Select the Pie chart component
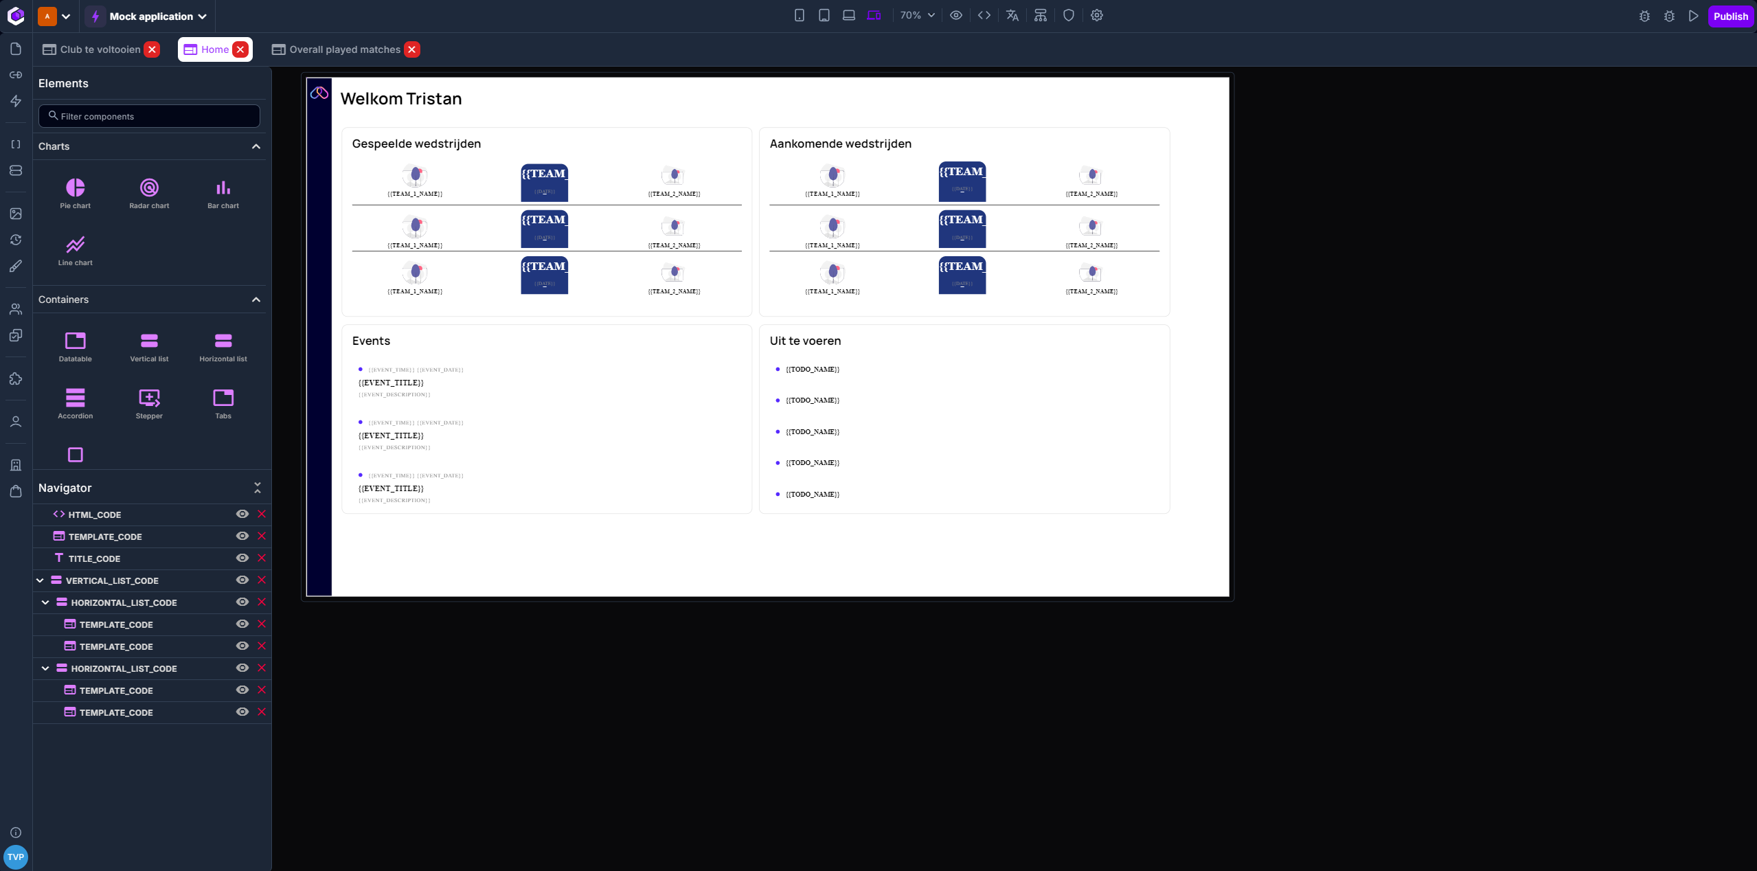 (x=75, y=193)
